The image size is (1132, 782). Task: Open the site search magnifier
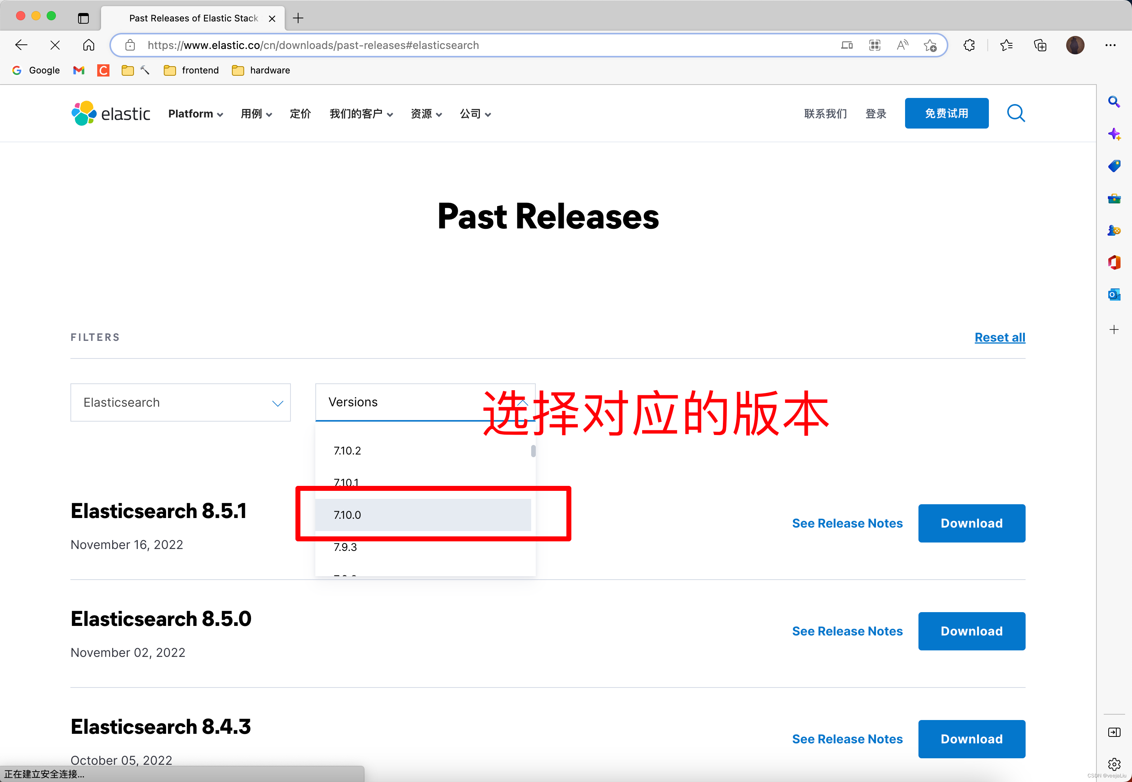[1016, 113]
